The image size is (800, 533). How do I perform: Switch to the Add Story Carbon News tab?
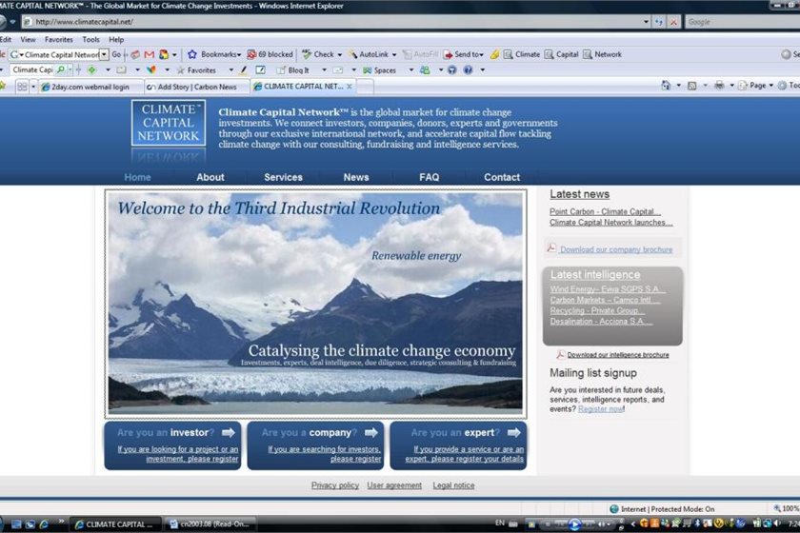196,87
